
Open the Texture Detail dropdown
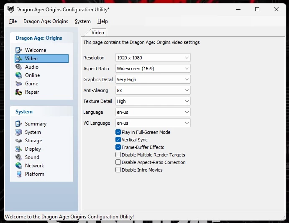[x=153, y=101]
